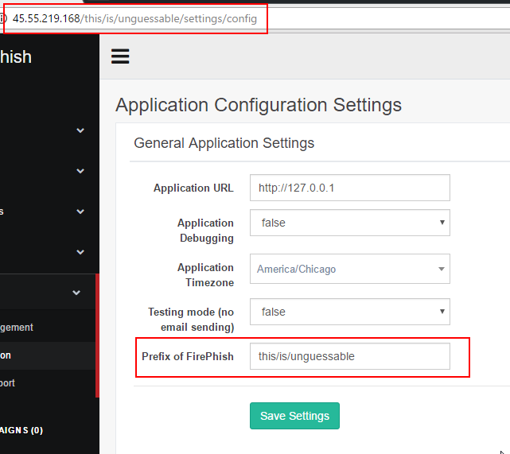510x454 pixels.
Task: Focus the Application URL input field
Action: tap(349, 188)
